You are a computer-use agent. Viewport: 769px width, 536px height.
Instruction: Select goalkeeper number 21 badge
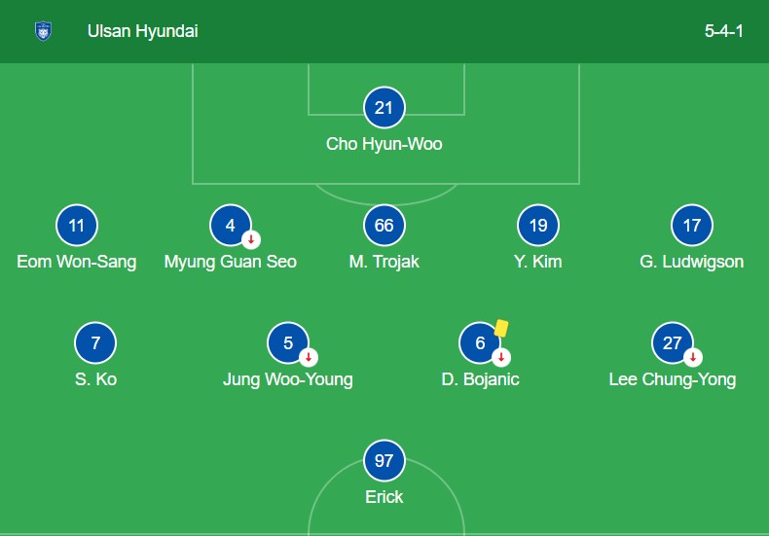pos(384,108)
